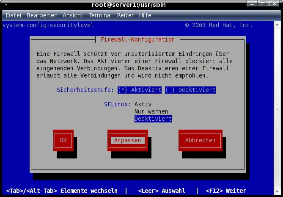The height and width of the screenshot is (197, 283).
Task: Click the Abbrechen button
Action: click(201, 140)
